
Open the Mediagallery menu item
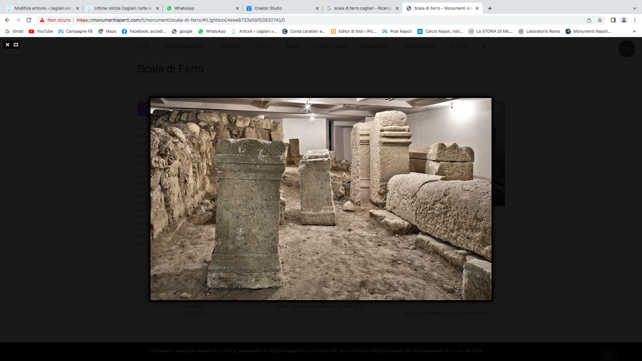pos(374,46)
